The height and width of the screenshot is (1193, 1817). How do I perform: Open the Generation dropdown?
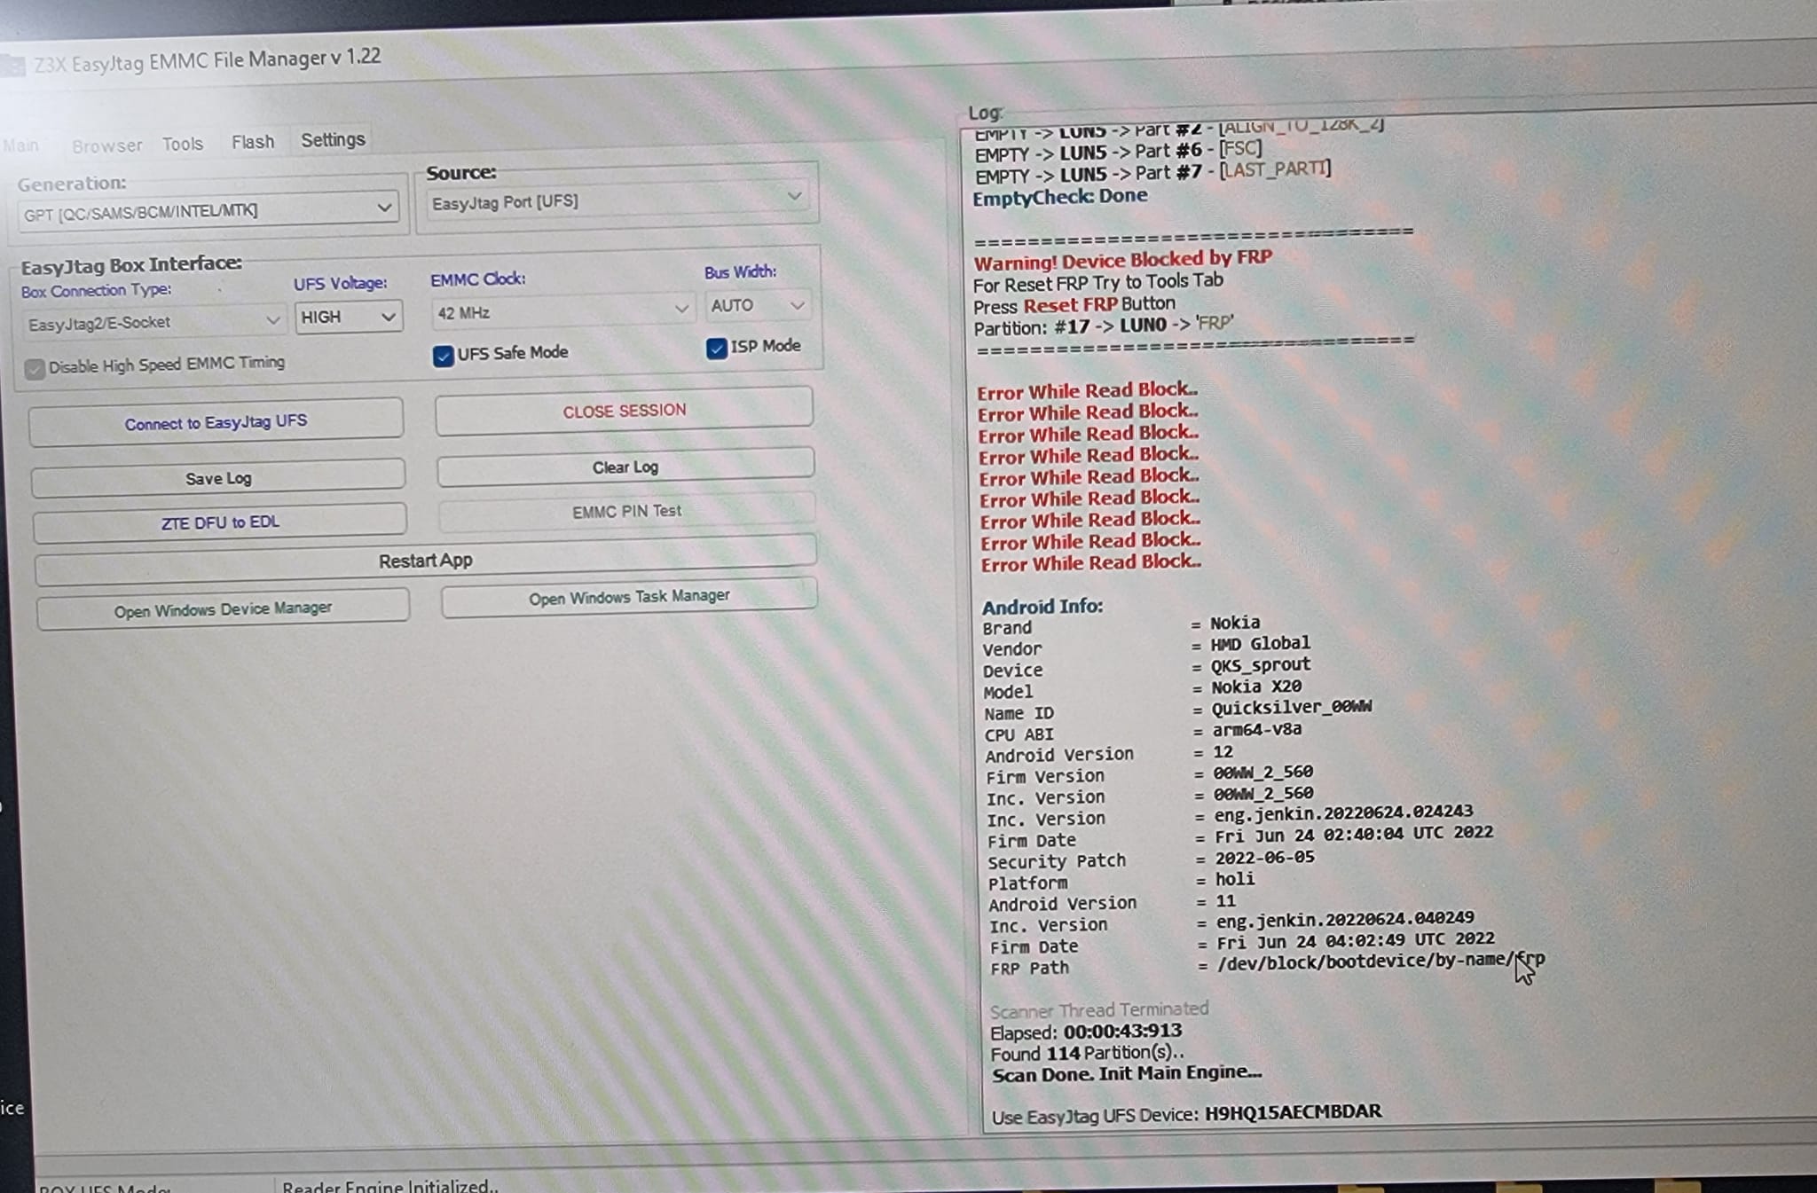[207, 210]
